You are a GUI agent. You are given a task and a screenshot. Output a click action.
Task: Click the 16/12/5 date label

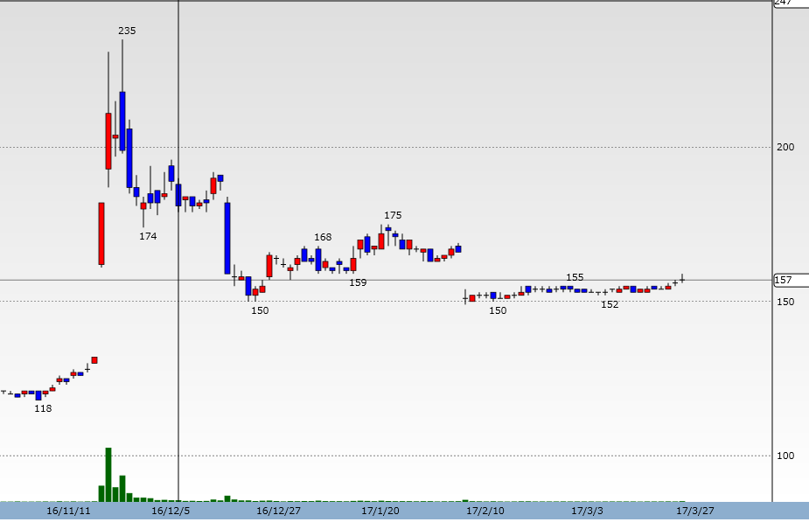(171, 512)
